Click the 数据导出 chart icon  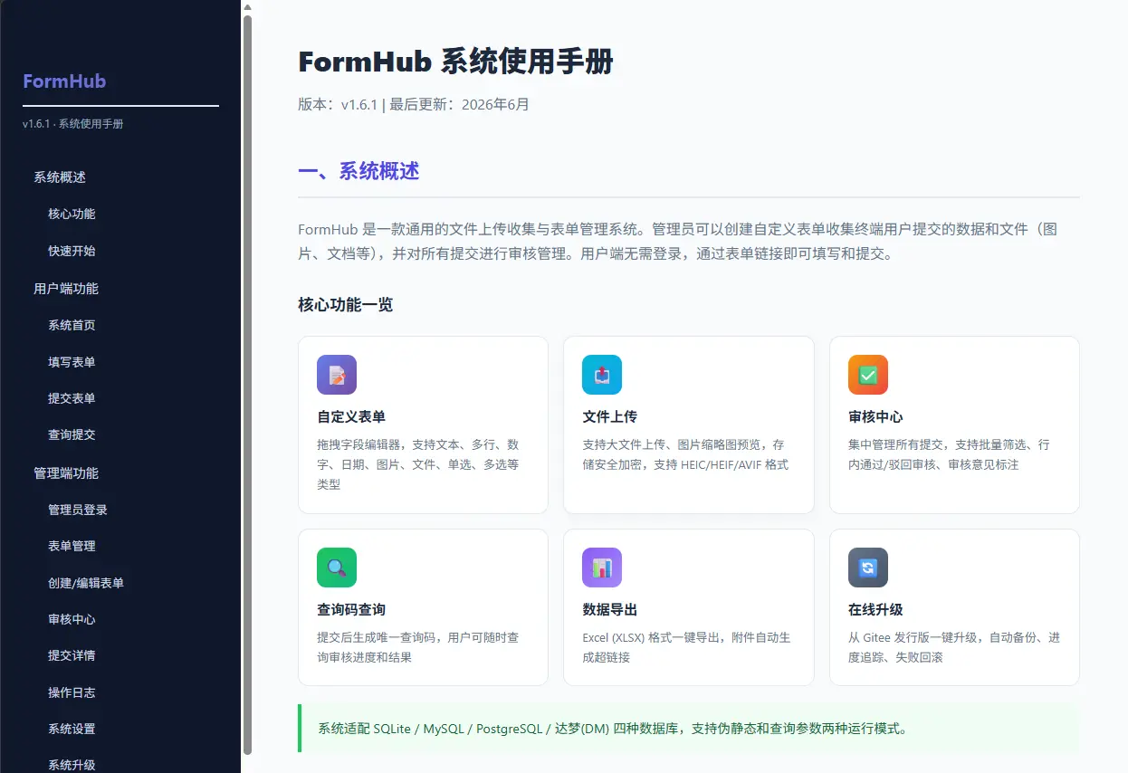coord(602,568)
